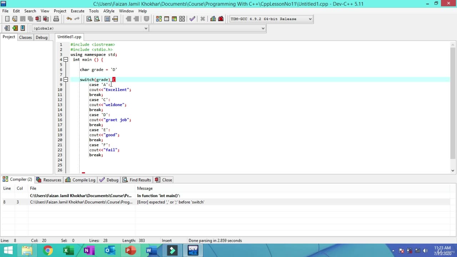Click the "In function 'int main()':" message row
Image resolution: width=457 pixels, height=257 pixels.
226,196
